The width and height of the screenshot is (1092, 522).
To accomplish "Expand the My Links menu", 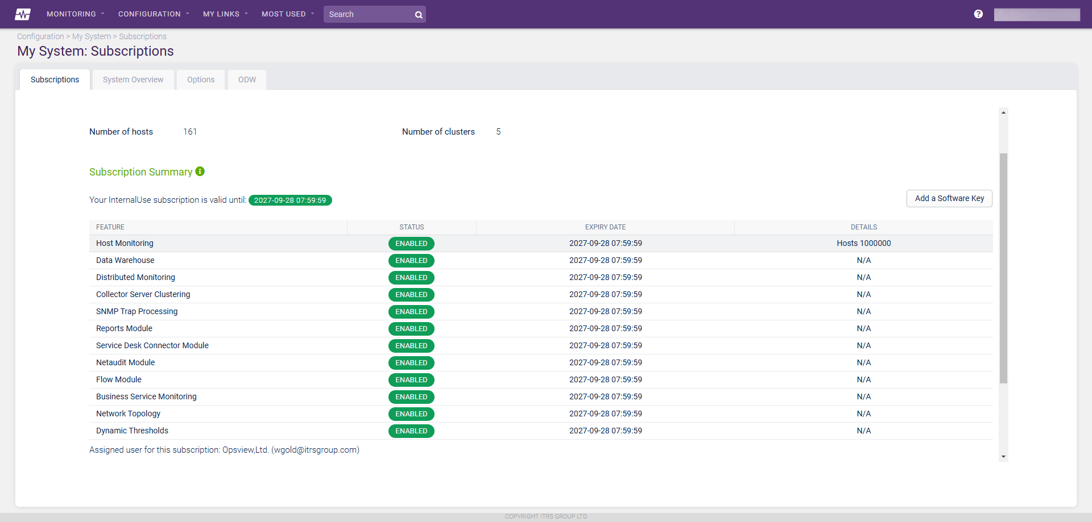I will 225,14.
